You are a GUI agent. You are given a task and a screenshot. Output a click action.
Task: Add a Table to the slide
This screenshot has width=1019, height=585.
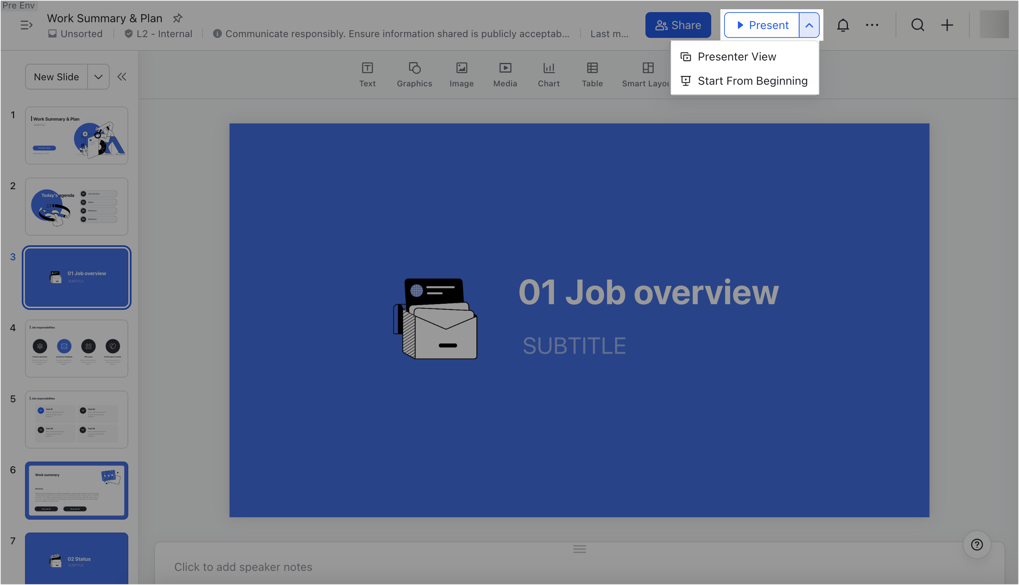pyautogui.click(x=592, y=74)
